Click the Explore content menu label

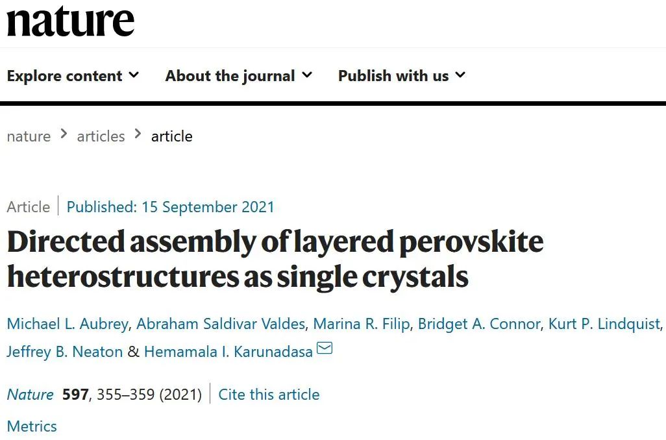coord(64,75)
